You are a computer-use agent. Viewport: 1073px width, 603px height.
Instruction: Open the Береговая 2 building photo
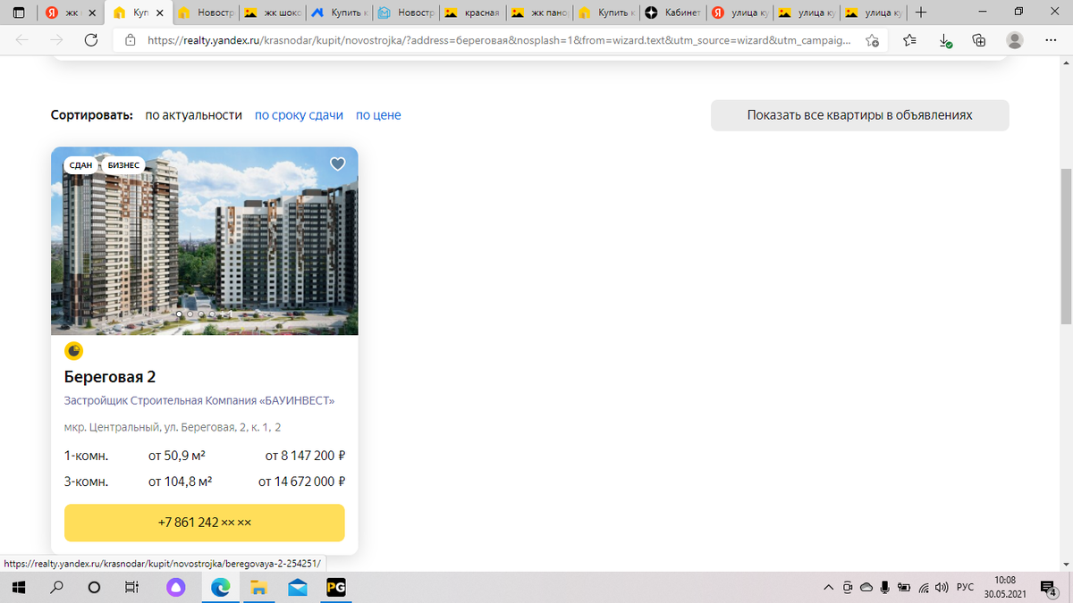pyautogui.click(x=205, y=241)
